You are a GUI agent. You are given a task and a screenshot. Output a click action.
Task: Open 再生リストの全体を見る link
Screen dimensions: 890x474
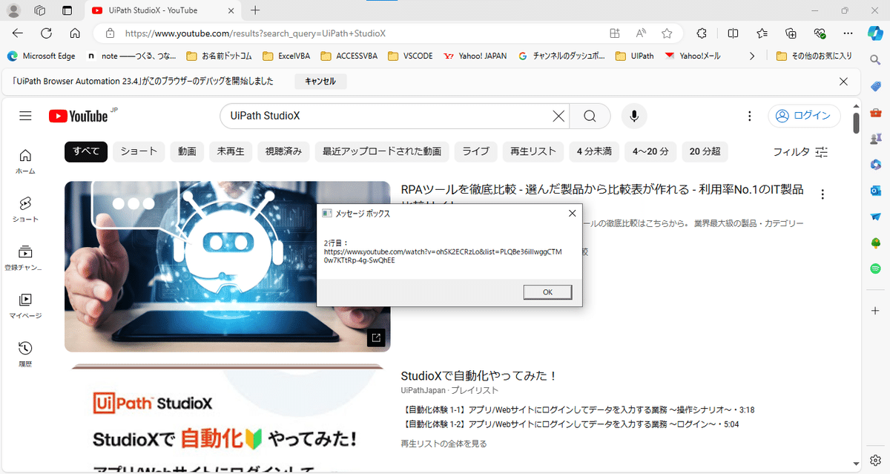point(444,444)
